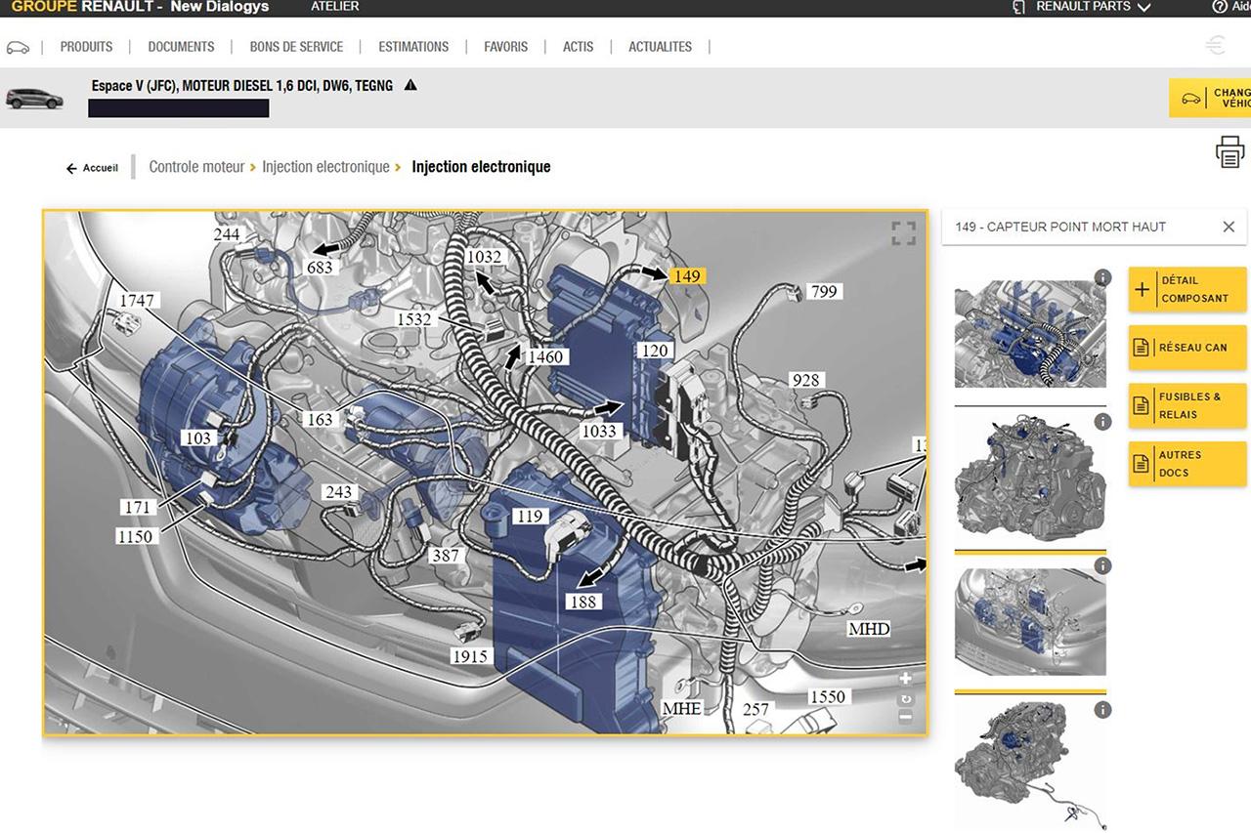Click the Controle moteur breadcrumb
Viewport: 1251px width, 833px height.
point(196,167)
